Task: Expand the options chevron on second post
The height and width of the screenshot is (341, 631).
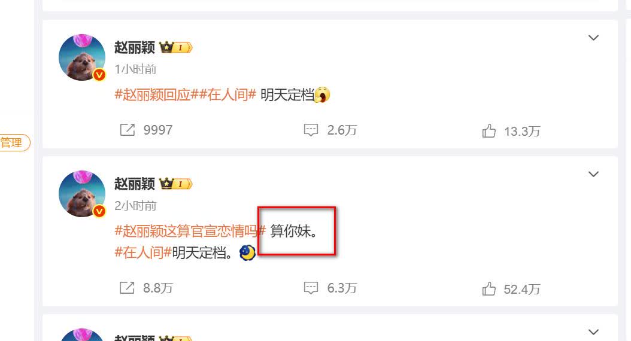Action: coord(593,174)
